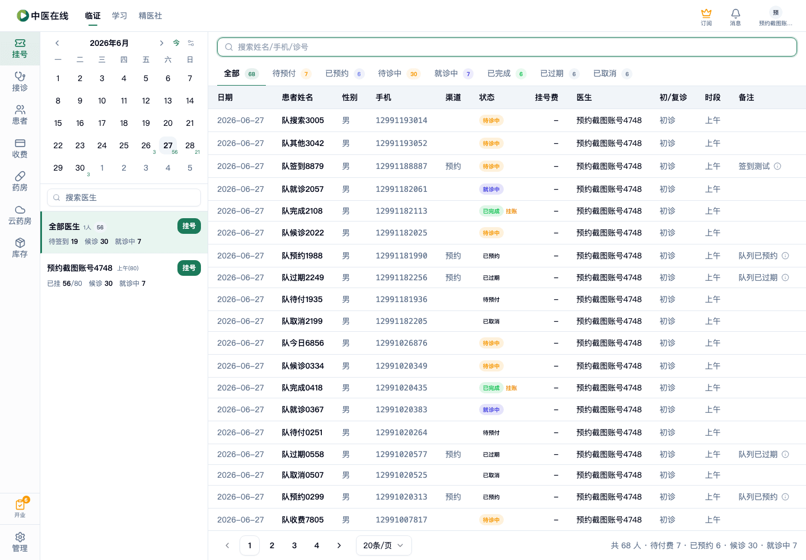Select June 15 in the calendar
Screen dimensions: 806x560
pos(58,123)
